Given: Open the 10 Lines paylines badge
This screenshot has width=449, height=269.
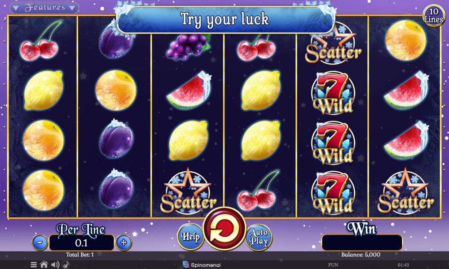Looking at the screenshot, I should click(x=434, y=16).
